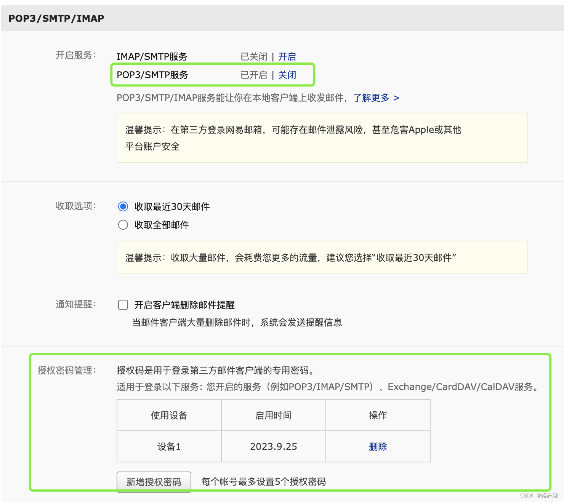Click the 新增授权密码 button
The image size is (564, 502).
[x=154, y=482]
